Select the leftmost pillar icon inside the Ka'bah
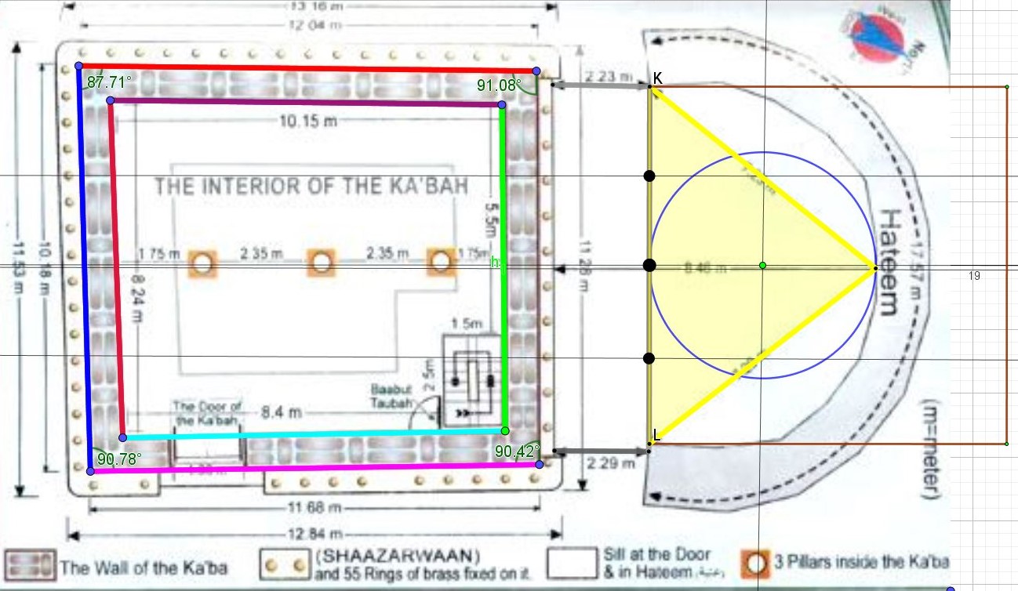 [x=203, y=263]
